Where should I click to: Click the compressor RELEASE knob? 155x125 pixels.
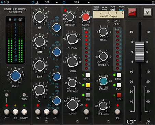click(x=72, y=83)
